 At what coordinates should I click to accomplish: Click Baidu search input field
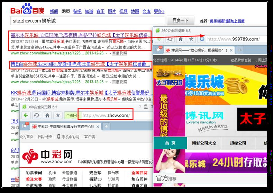tap(87, 21)
